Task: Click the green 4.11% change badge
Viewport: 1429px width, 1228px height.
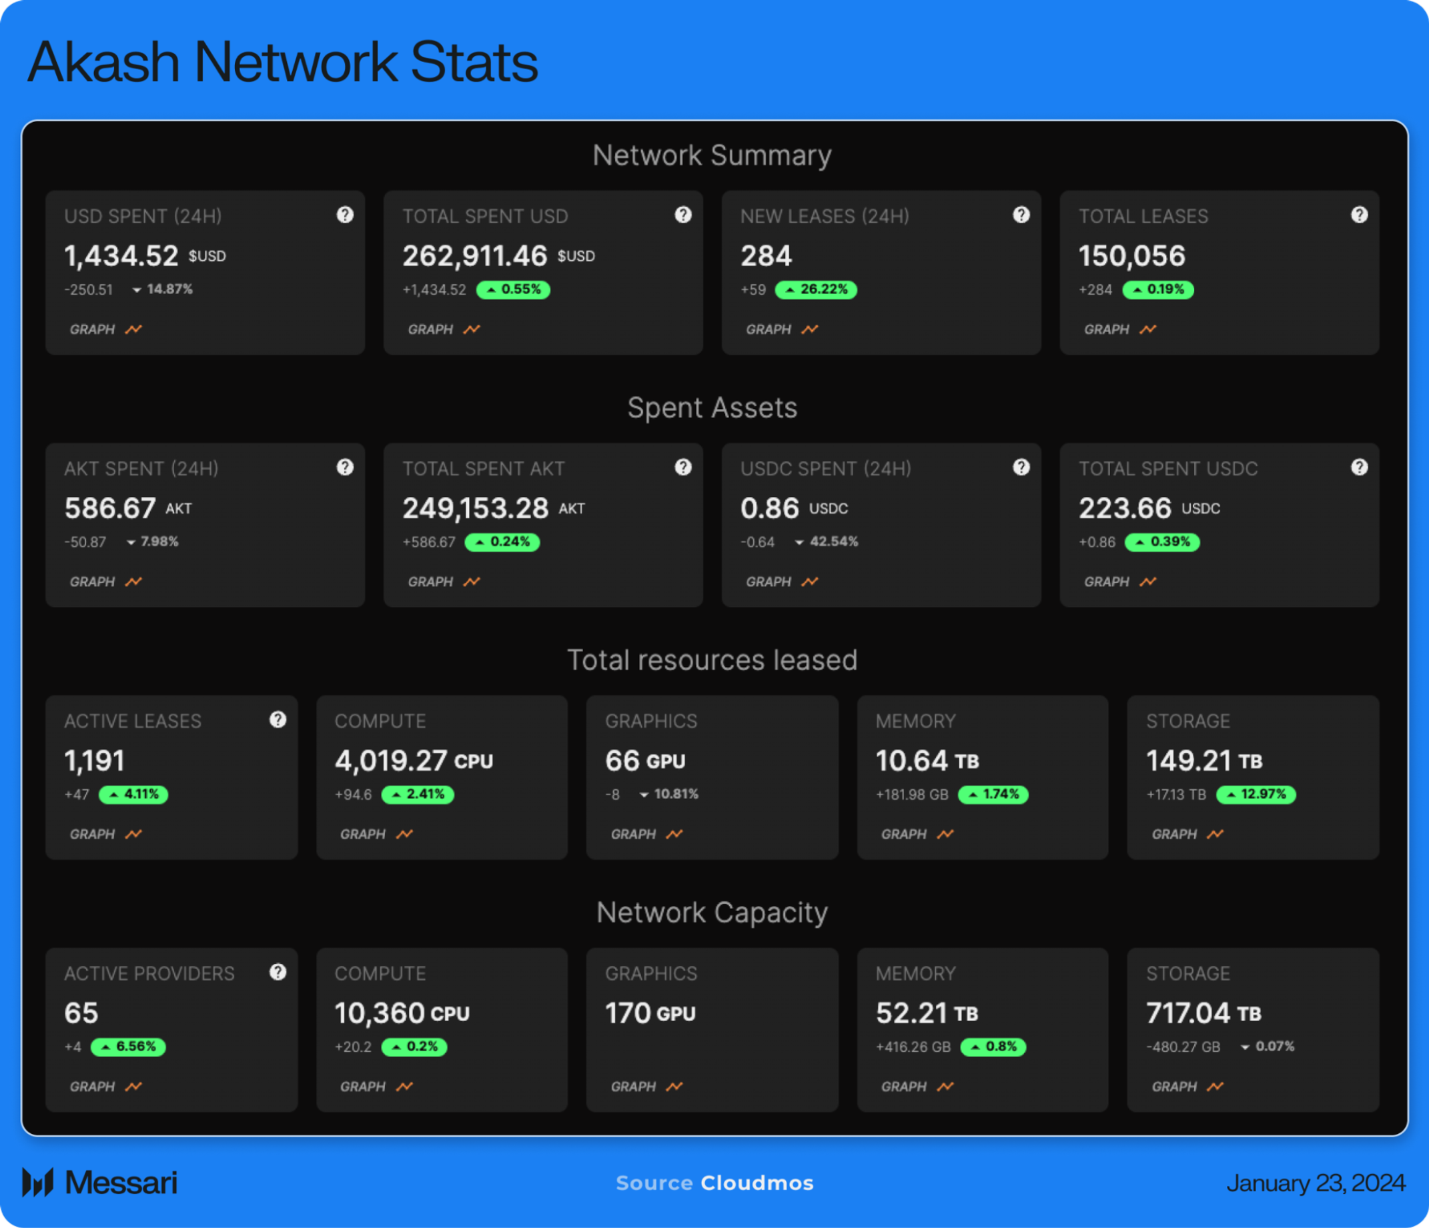Action: tap(133, 794)
